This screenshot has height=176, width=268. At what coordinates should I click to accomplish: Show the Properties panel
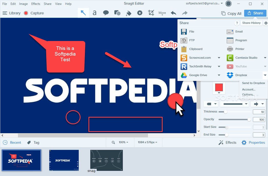[253, 142]
